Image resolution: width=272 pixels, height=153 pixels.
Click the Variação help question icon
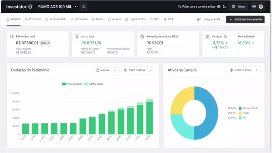click(x=225, y=37)
